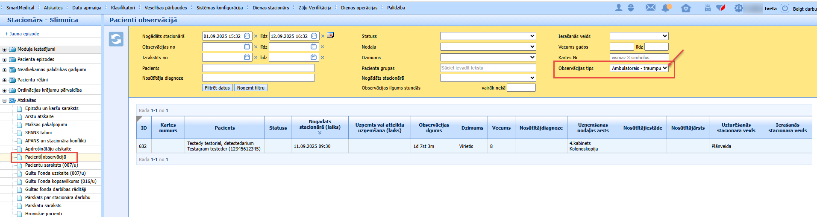Click the + Jauna epizode link
The image size is (817, 217).
22,34
